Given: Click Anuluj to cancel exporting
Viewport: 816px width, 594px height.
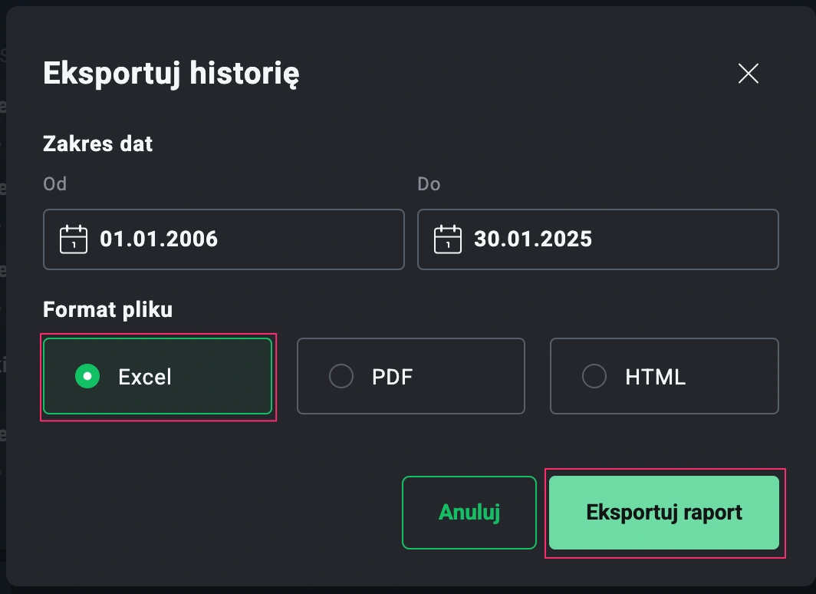Looking at the screenshot, I should [469, 512].
